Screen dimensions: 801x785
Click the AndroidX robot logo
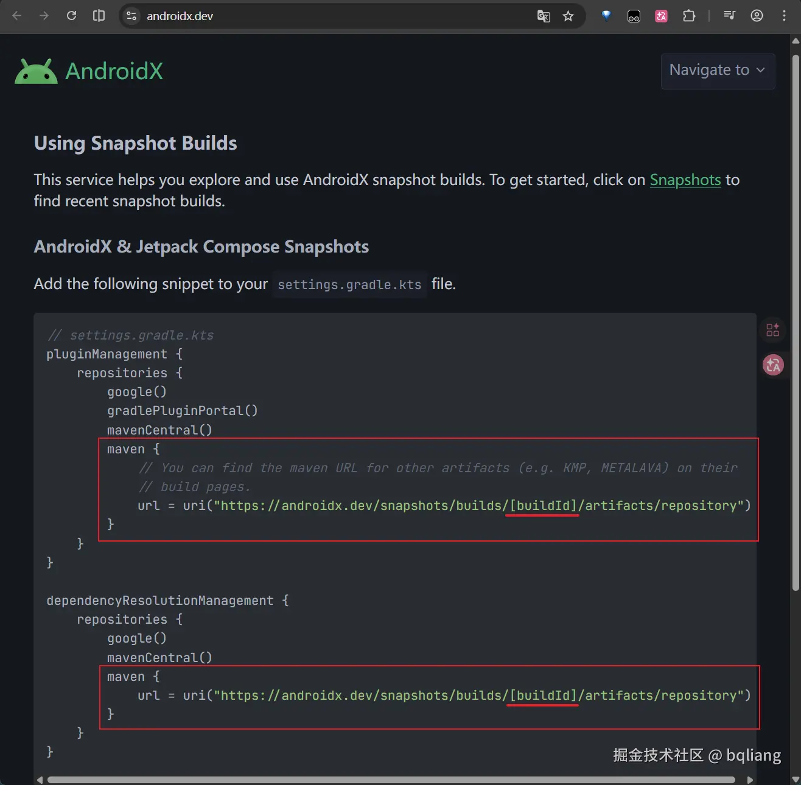[35, 71]
